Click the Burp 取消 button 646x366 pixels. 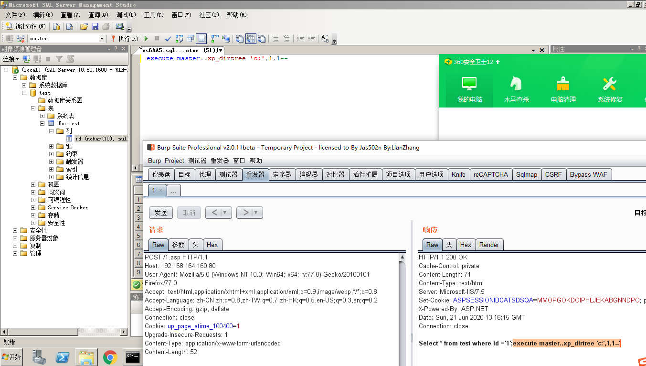(189, 213)
